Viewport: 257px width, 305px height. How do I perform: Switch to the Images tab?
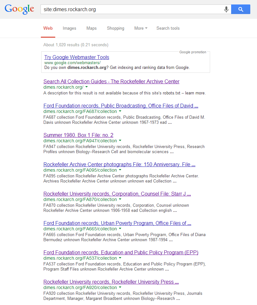(69, 28)
